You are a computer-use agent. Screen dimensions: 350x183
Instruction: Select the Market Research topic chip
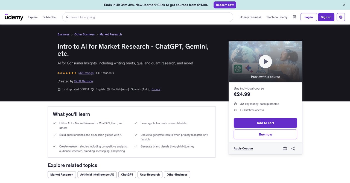(62, 175)
